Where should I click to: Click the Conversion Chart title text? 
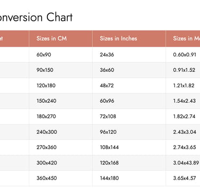[x=36, y=18]
